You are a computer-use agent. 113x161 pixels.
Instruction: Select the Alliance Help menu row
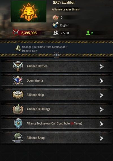click(56, 95)
